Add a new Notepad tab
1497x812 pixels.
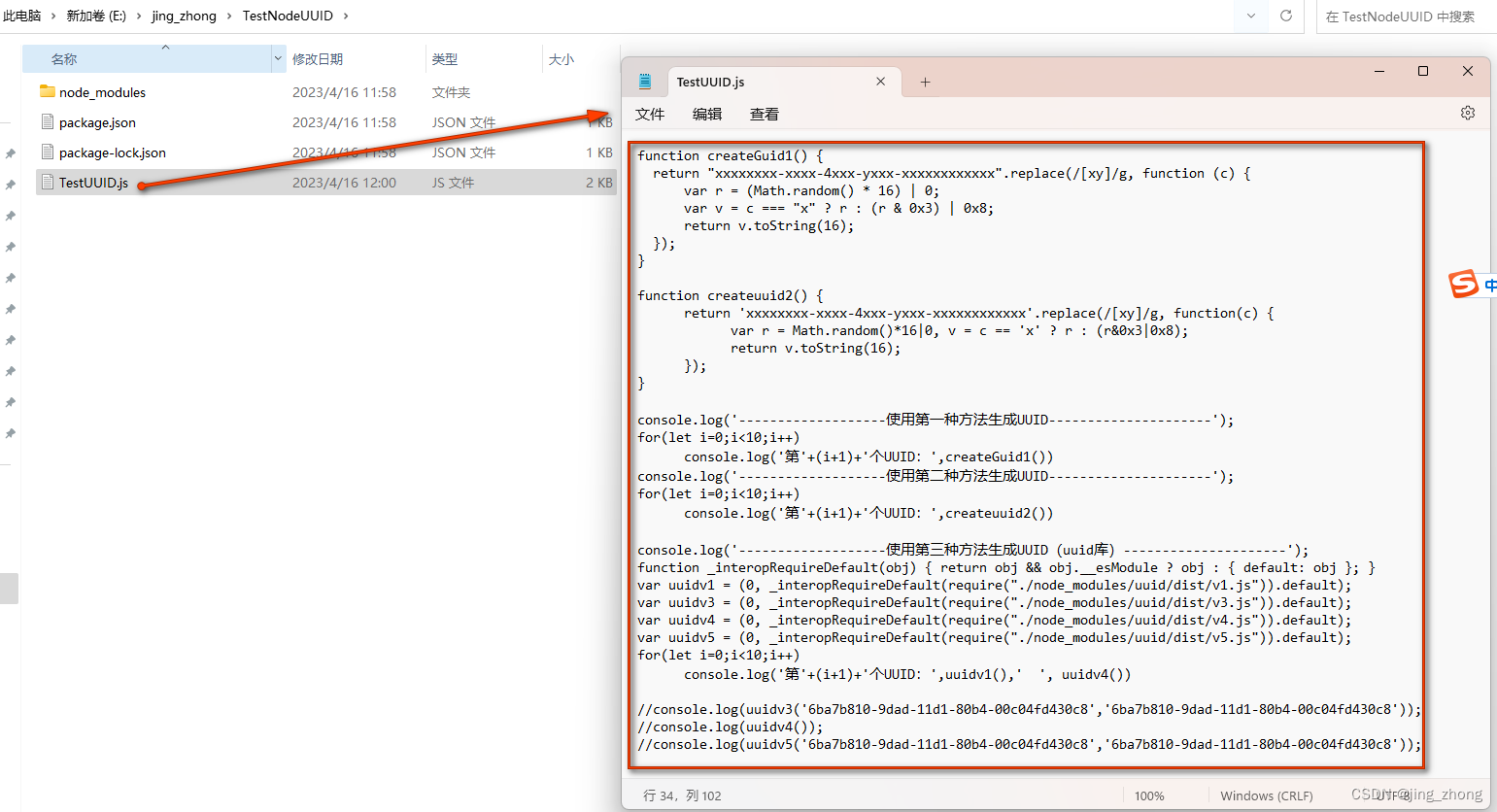pos(925,82)
